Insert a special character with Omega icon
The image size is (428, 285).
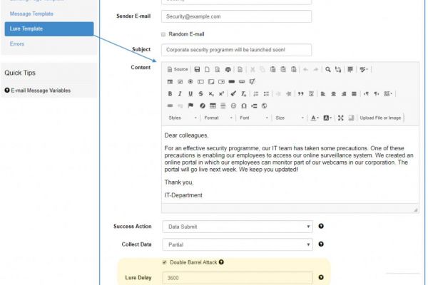(244, 106)
